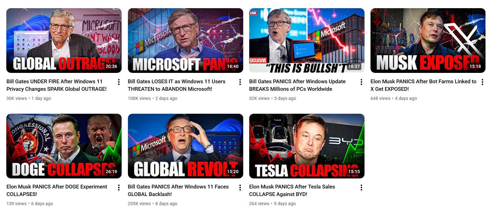Play the MICROSOFT PANIC thumbnail video
Viewport: 494px width, 213px height.
point(186,41)
